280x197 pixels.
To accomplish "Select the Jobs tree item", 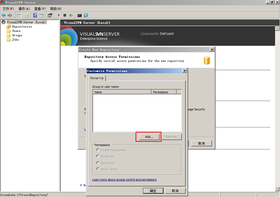I will pos(15,39).
